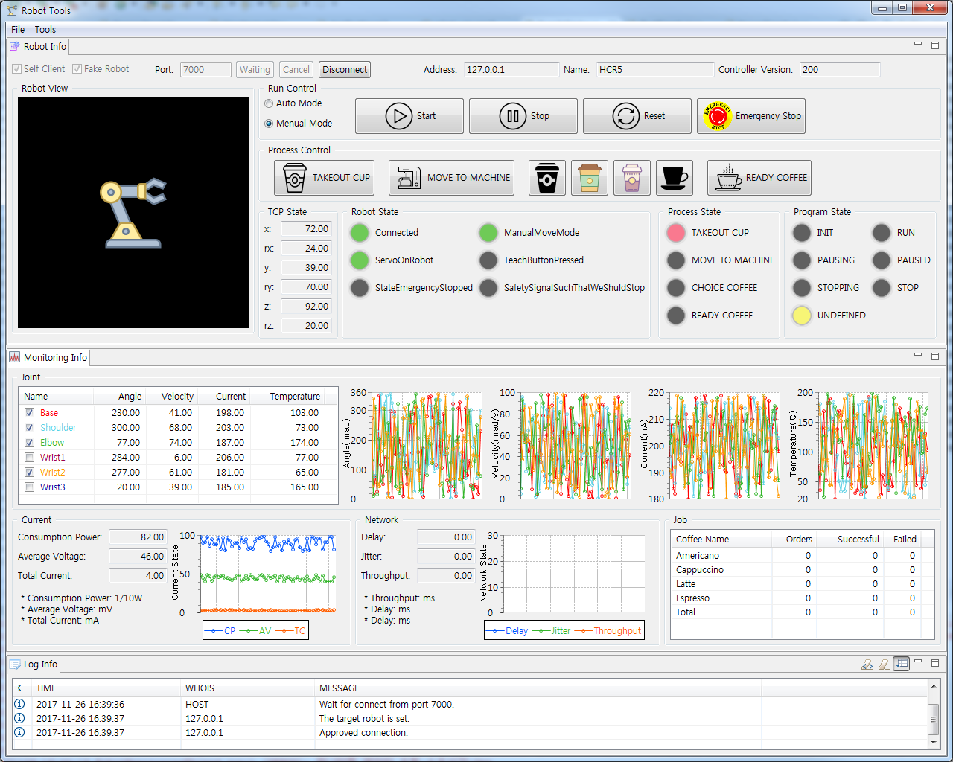
Task: Select the green coffee cup icon button
Action: coord(589,178)
